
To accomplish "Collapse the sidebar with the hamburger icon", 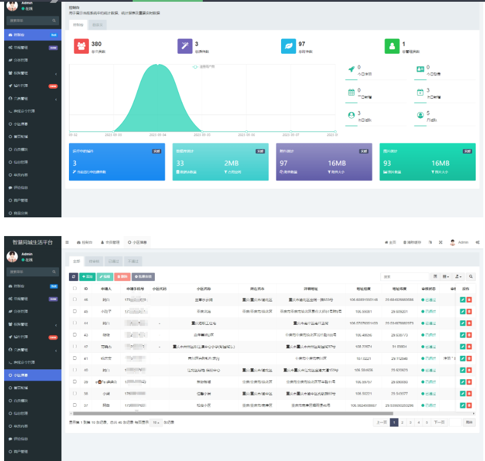I will point(67,242).
